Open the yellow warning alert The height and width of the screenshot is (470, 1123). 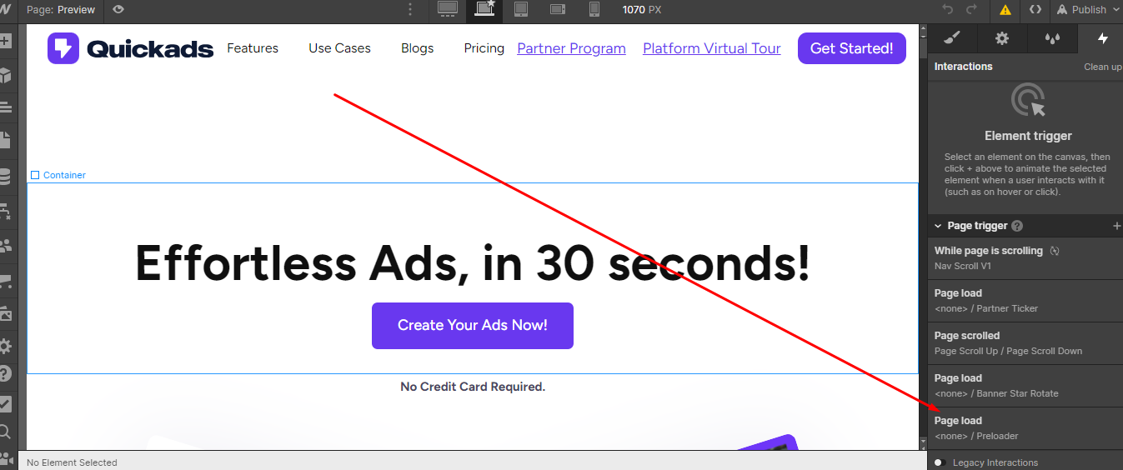(1005, 10)
